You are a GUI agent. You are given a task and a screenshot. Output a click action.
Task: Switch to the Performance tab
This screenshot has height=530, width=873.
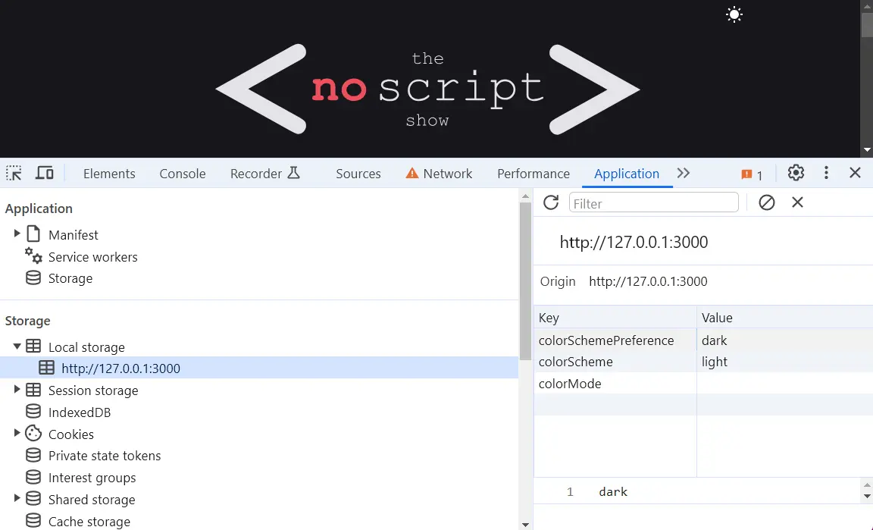pyautogui.click(x=533, y=174)
